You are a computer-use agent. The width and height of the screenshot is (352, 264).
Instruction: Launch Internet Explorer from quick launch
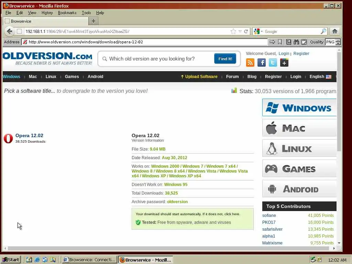(37, 260)
